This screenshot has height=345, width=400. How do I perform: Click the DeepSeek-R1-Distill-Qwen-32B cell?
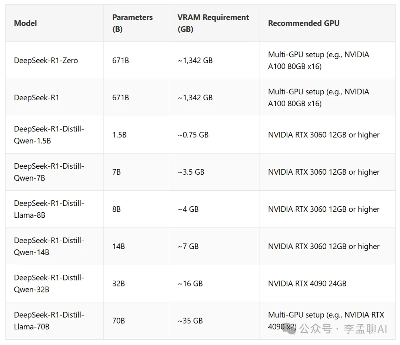[49, 284]
